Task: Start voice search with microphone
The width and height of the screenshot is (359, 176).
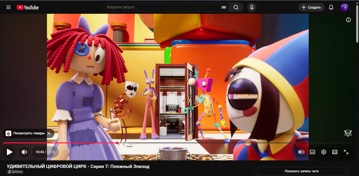Action: tap(252, 7)
